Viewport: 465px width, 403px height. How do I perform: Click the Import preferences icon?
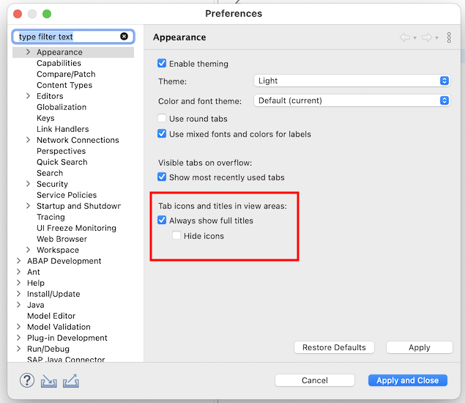point(49,381)
